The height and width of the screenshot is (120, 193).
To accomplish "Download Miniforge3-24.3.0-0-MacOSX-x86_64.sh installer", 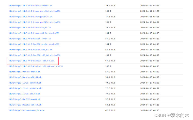I will [x=31, y=50].
